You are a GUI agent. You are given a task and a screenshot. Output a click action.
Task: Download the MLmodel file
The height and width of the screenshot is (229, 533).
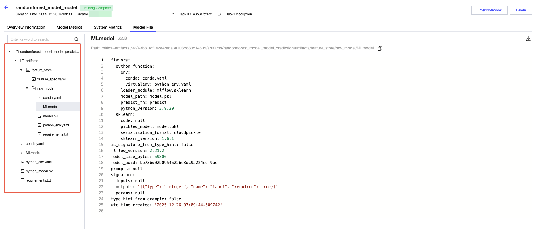coord(528,39)
